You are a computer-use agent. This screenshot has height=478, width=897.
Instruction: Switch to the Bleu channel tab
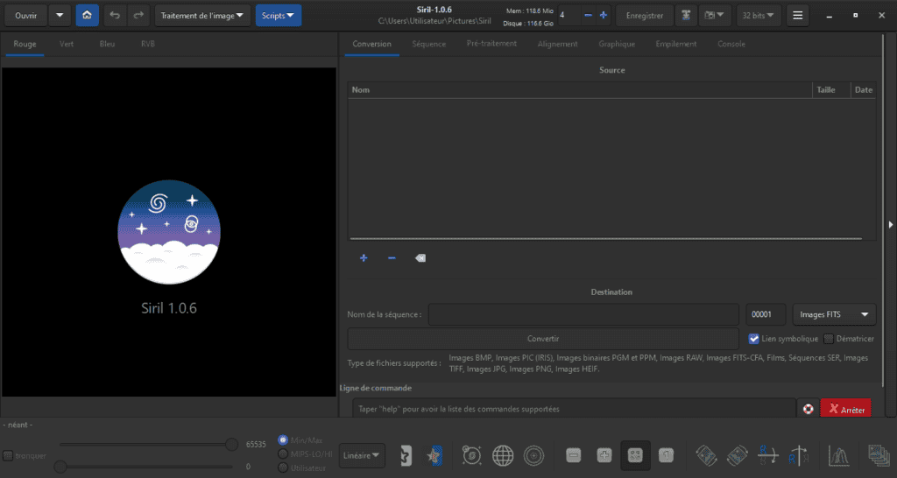point(107,44)
